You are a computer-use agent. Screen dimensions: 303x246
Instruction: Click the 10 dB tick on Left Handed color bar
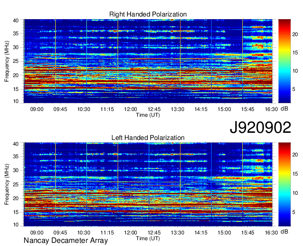click(x=295, y=193)
